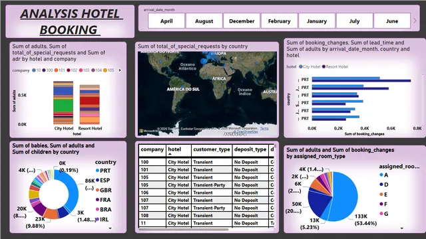
Task: Click company 102 legend marker
Action: pos(69,70)
